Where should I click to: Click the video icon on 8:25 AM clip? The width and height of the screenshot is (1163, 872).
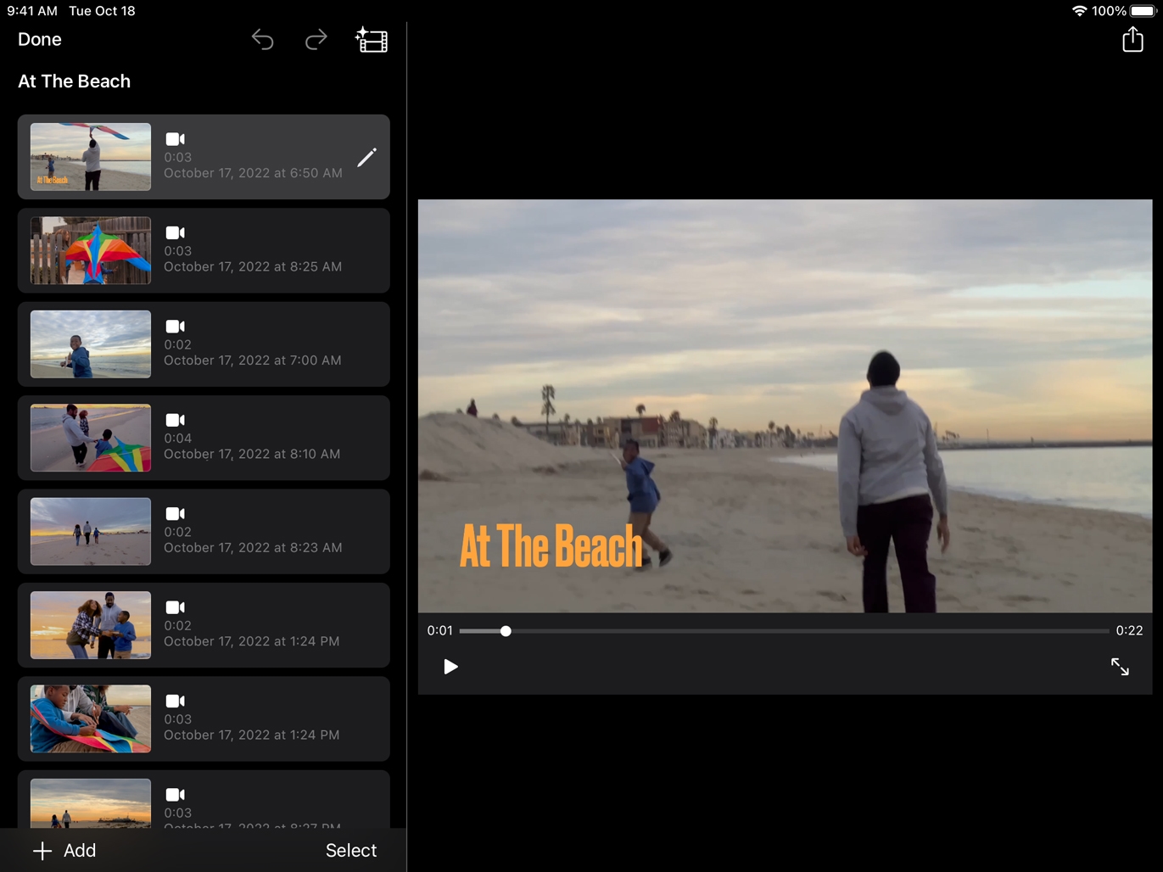[175, 232]
